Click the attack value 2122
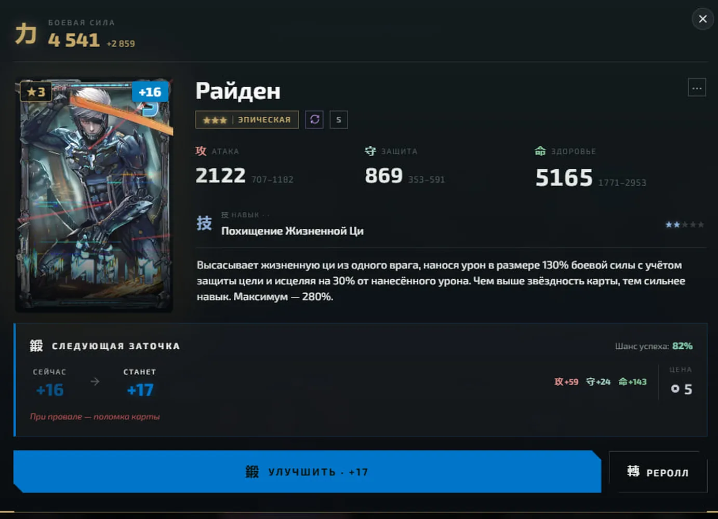The height and width of the screenshot is (519, 718). (220, 175)
